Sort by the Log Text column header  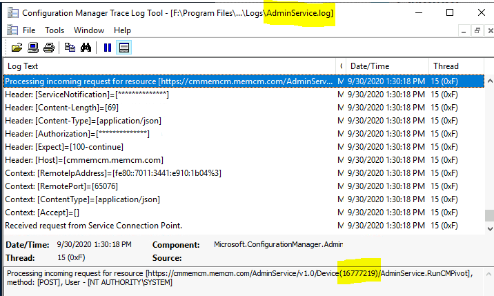(170, 66)
